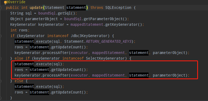Click the 'RETURN_GENERATED_KEYS' constant
This screenshot has width=208, height=101.
pos(109,42)
